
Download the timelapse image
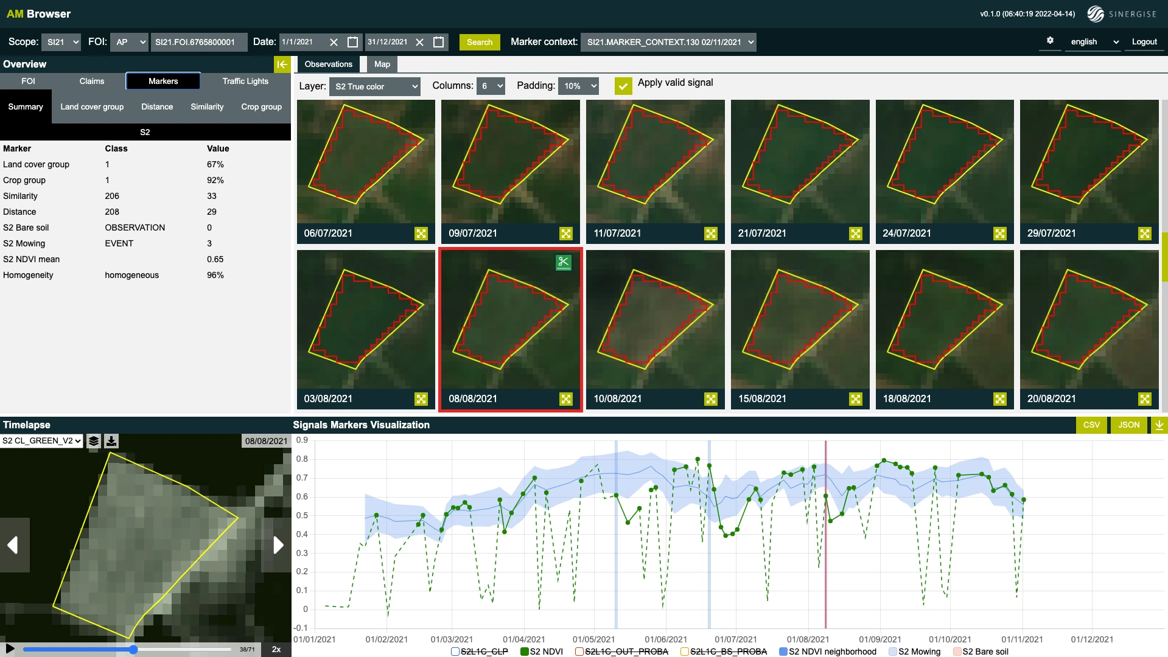point(111,441)
